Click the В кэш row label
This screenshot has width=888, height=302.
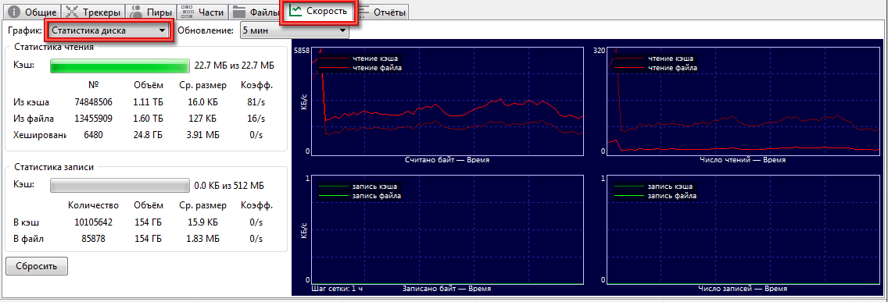pyautogui.click(x=26, y=222)
